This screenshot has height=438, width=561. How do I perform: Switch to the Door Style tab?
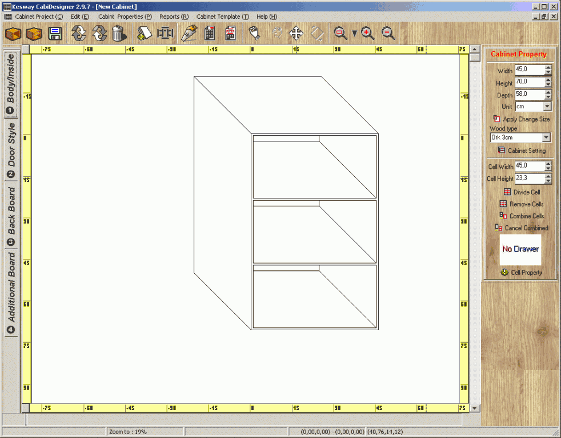coord(11,150)
